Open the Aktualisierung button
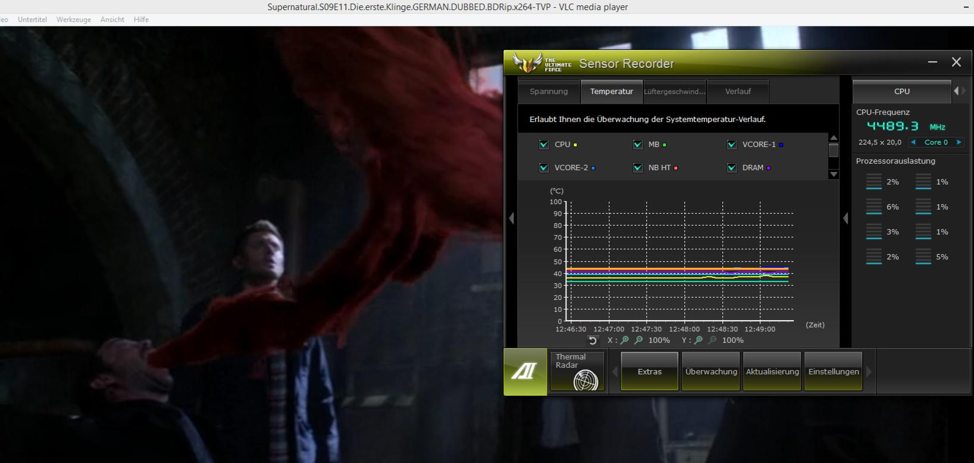Viewport: 974px width, 463px height. [x=772, y=371]
